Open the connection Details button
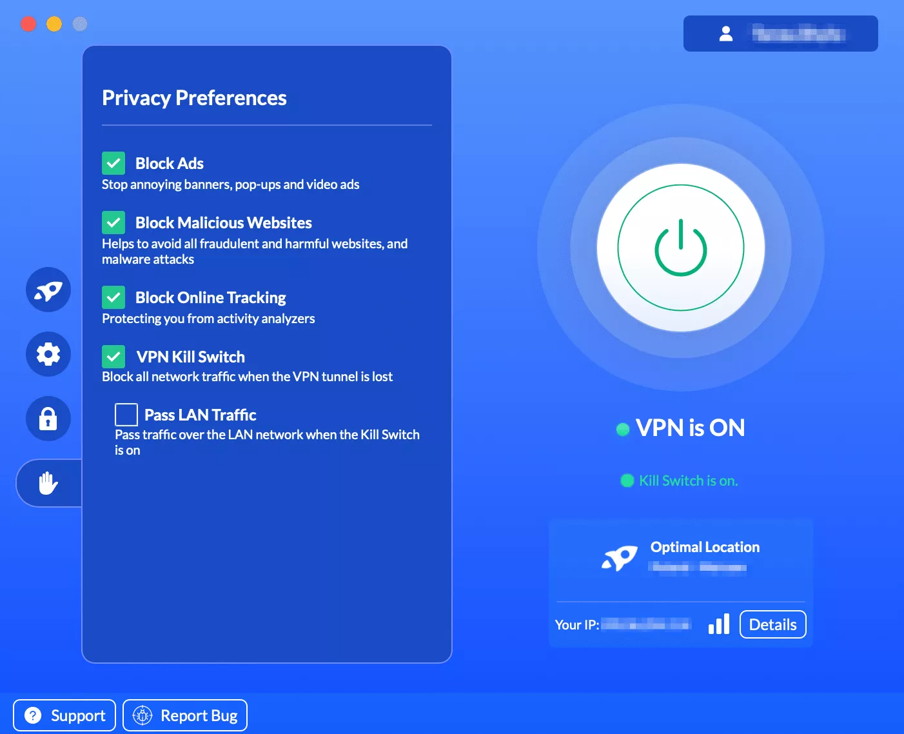The image size is (904, 734). tap(772, 624)
